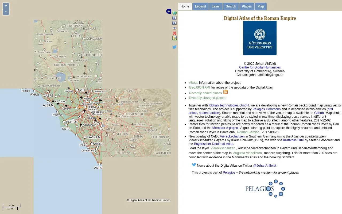Viewport: 342px width, 214px height.
Task: Open the Bayerischer Denkmal-Atlas link
Action: (x=213, y=144)
